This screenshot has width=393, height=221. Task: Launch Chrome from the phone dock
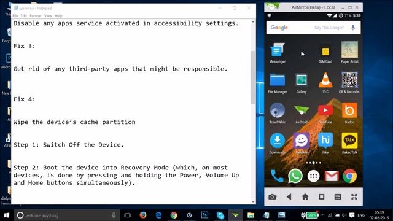[x=349, y=176]
